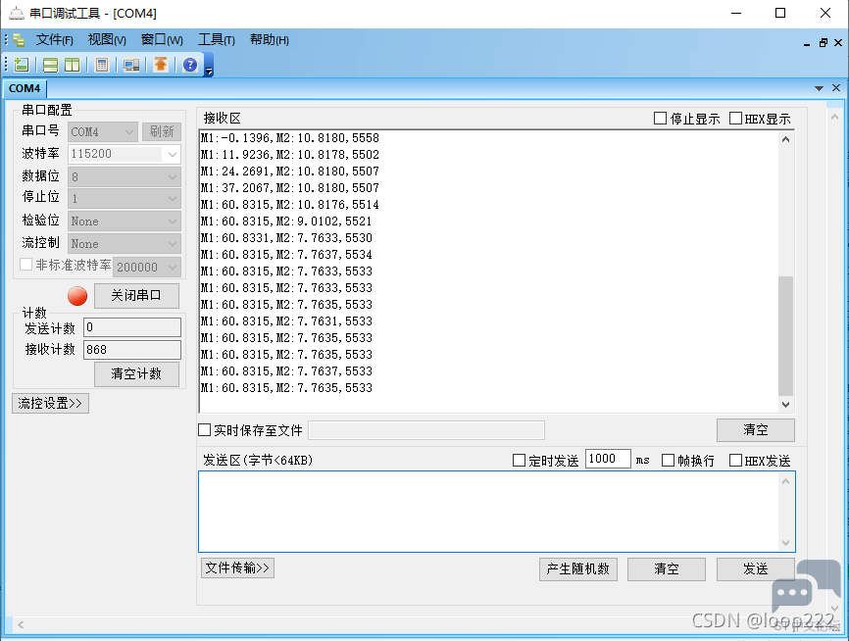Toggle HEX显示 checkbox
This screenshot has width=849, height=641.
(735, 118)
